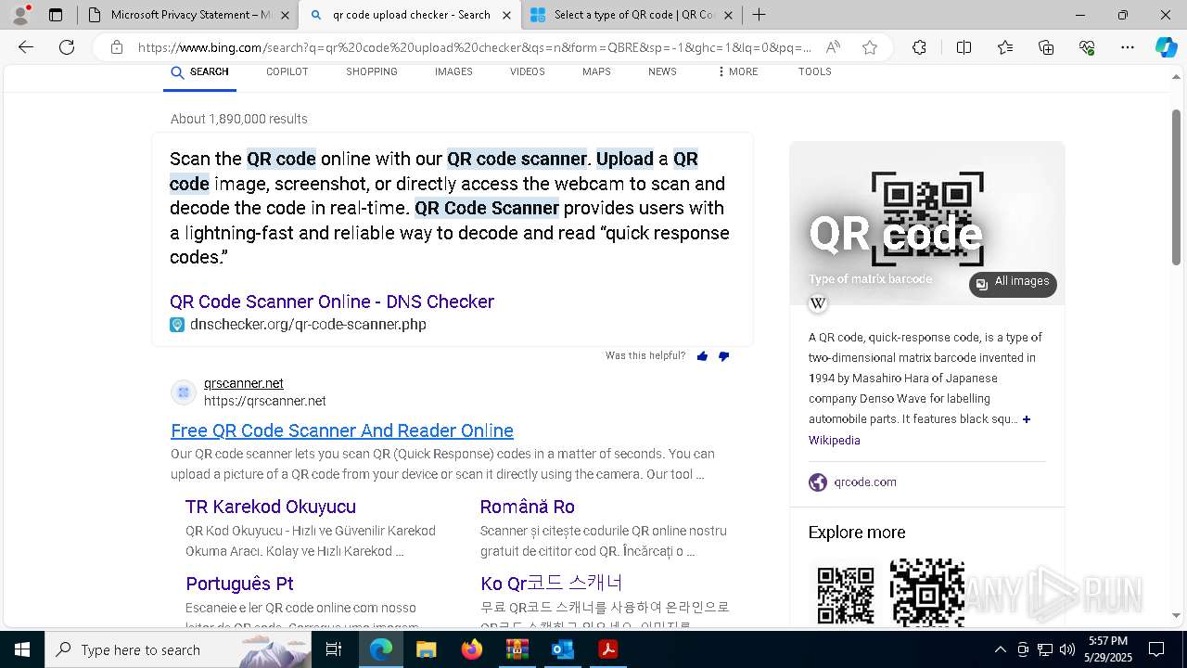Open TR Karekod Okuyucu sublink
Screen dimensions: 1187x668
271,507
